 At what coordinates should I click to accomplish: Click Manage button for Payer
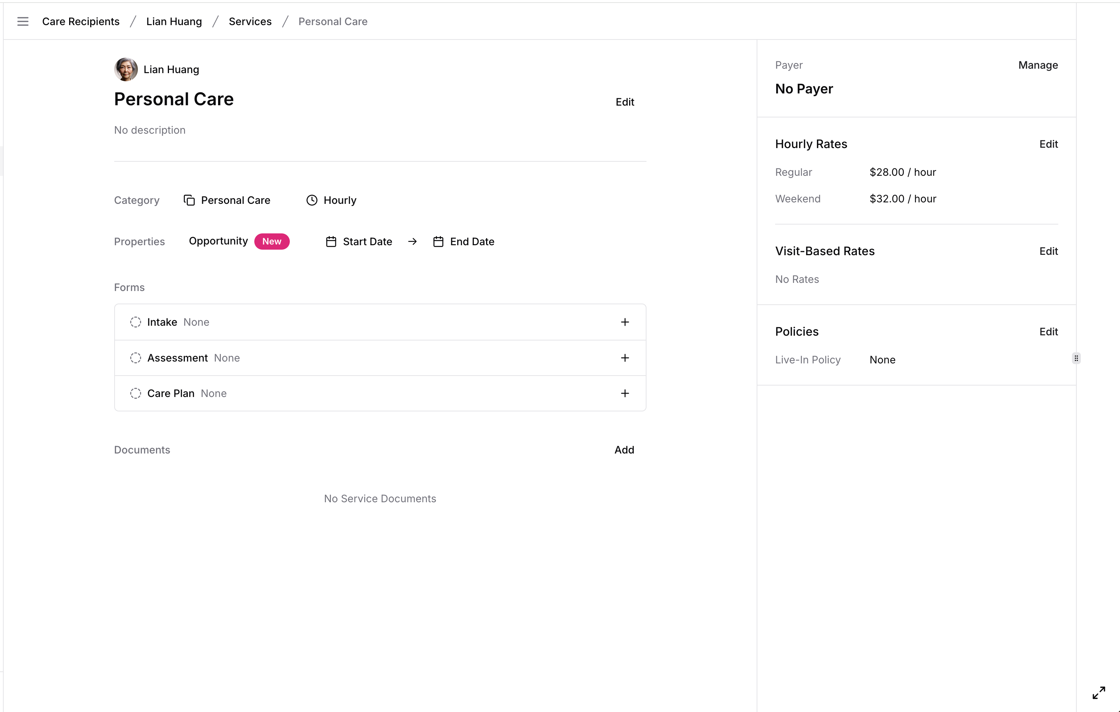coord(1038,64)
